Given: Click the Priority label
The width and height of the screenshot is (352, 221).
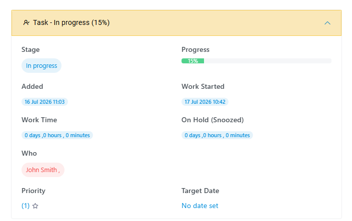Looking at the screenshot, I should [x=33, y=191].
